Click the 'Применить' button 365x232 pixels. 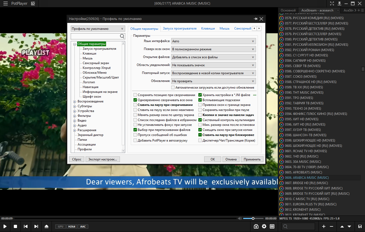coord(252,159)
